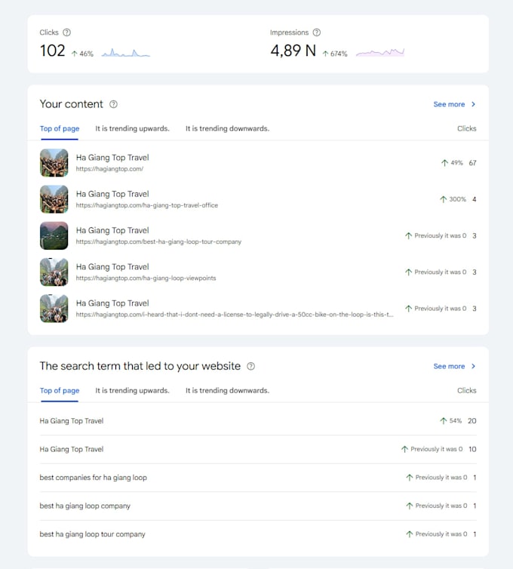This screenshot has width=513, height=569.
Task: Click the help icon next to Clicks
Action: click(66, 32)
